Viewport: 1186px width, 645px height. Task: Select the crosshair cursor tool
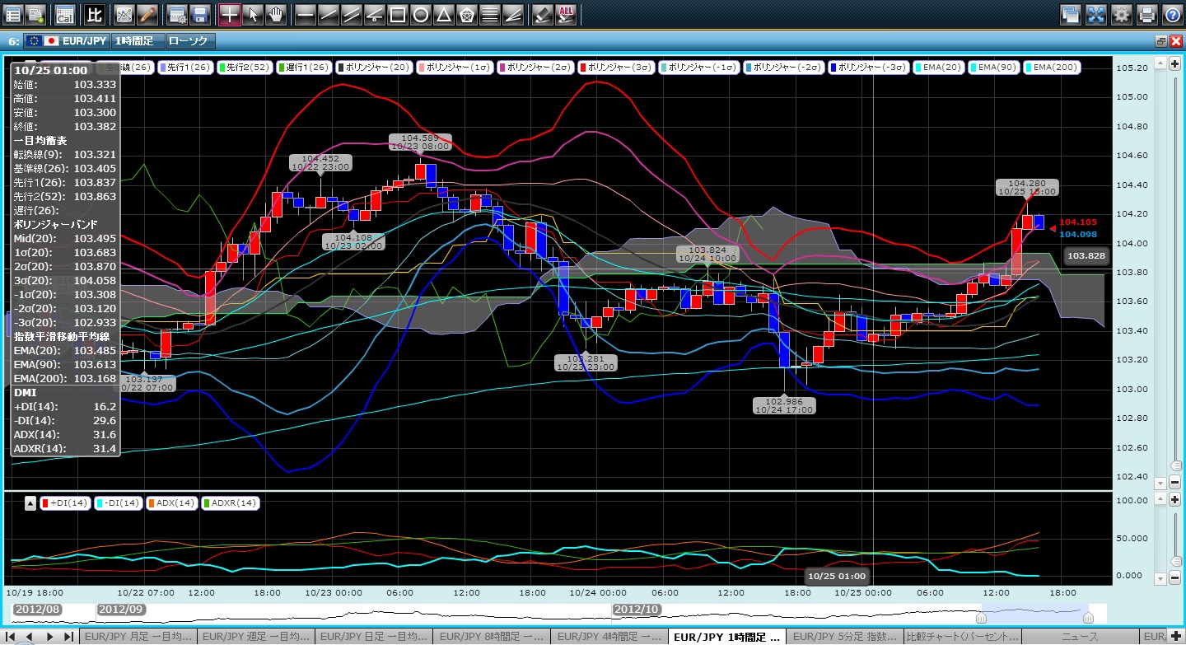click(x=230, y=14)
